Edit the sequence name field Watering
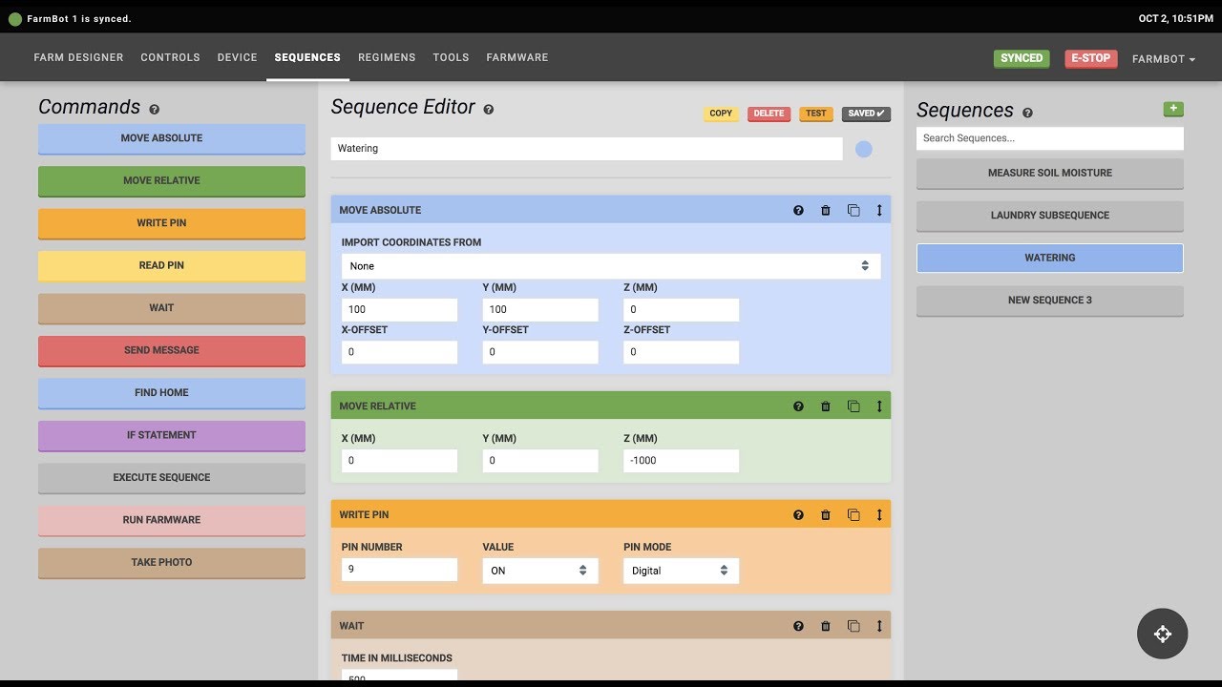Viewport: 1222px width, 687px height. click(x=587, y=149)
